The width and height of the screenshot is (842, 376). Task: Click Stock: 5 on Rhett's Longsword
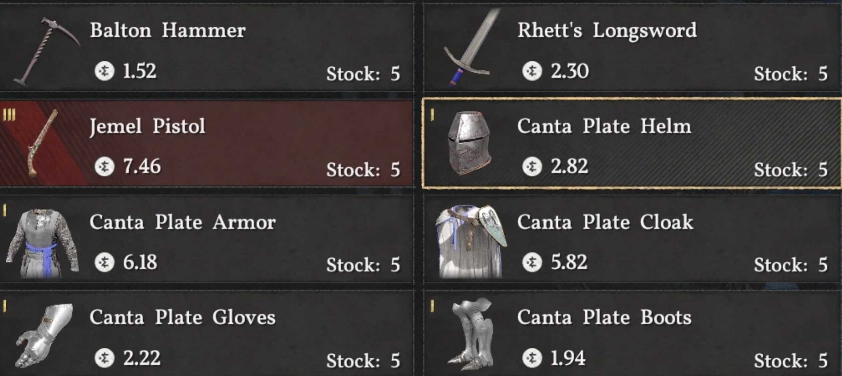pyautogui.click(x=791, y=74)
